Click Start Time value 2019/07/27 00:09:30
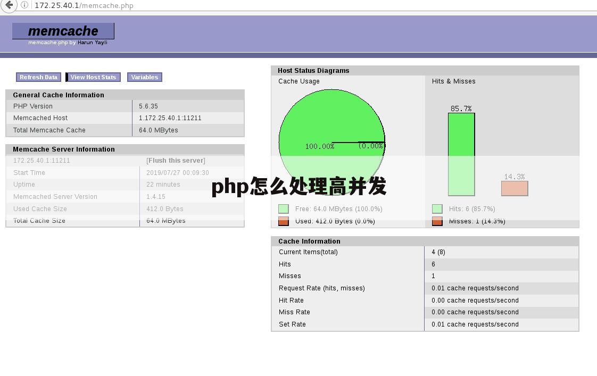The width and height of the screenshot is (597, 376). point(178,173)
